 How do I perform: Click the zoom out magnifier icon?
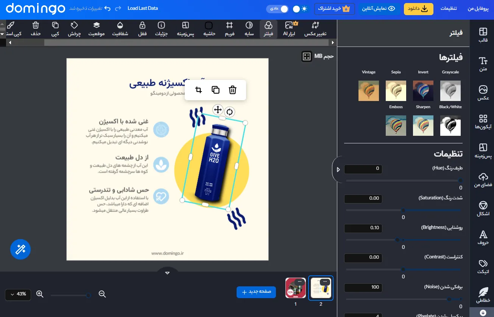(102, 294)
